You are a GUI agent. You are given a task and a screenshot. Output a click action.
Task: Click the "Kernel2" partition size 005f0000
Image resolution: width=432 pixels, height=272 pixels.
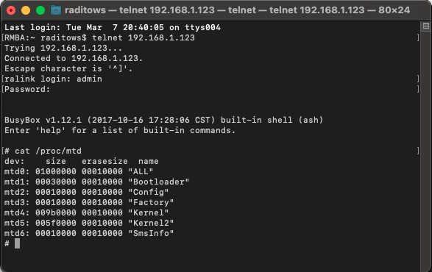(56, 223)
